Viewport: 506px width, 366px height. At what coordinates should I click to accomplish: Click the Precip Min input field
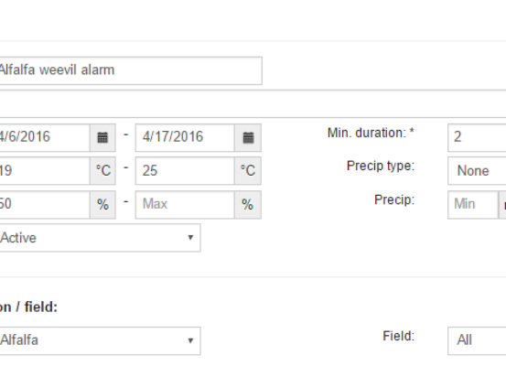tap(473, 205)
